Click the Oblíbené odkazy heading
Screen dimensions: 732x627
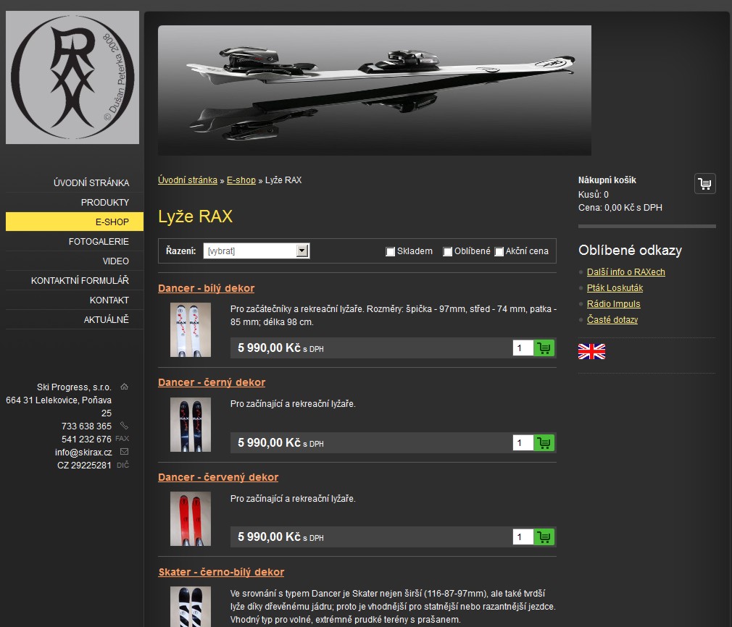[x=630, y=251]
